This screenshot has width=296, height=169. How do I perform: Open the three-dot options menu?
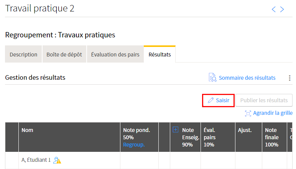[x=289, y=78]
